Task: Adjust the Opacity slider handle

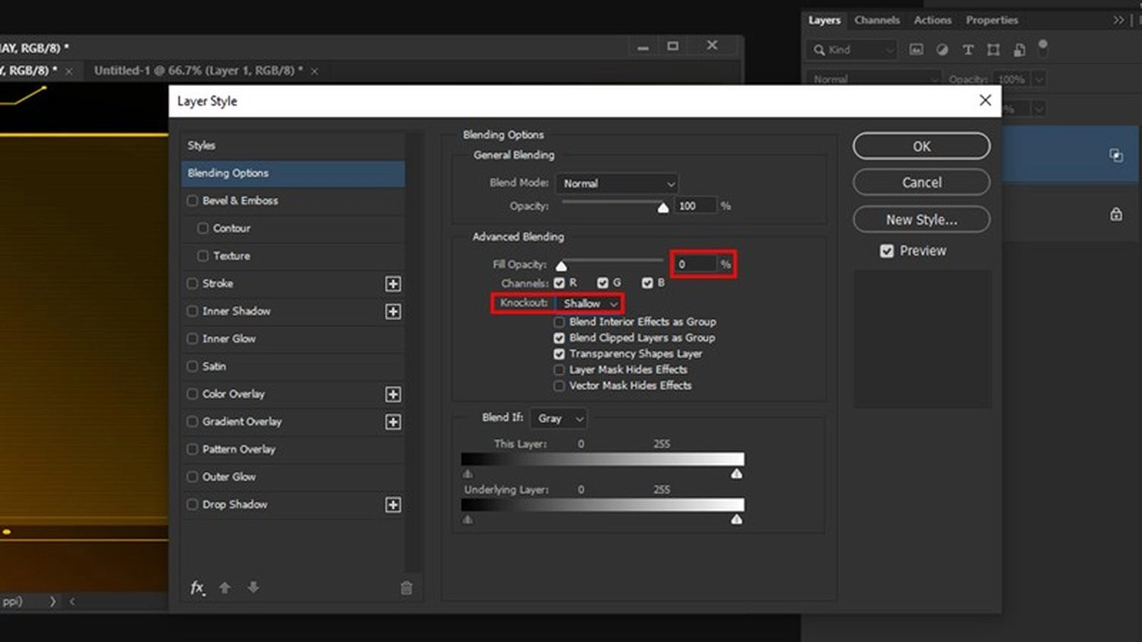Action: tap(663, 208)
